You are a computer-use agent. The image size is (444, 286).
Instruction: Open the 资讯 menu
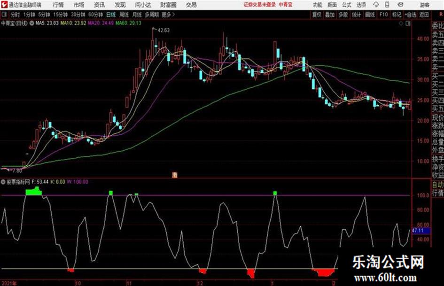click(100, 5)
